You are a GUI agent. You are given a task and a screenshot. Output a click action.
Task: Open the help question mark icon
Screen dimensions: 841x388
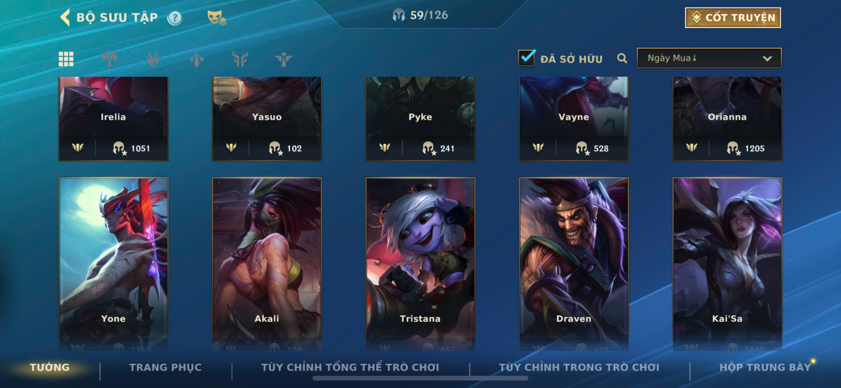click(175, 18)
